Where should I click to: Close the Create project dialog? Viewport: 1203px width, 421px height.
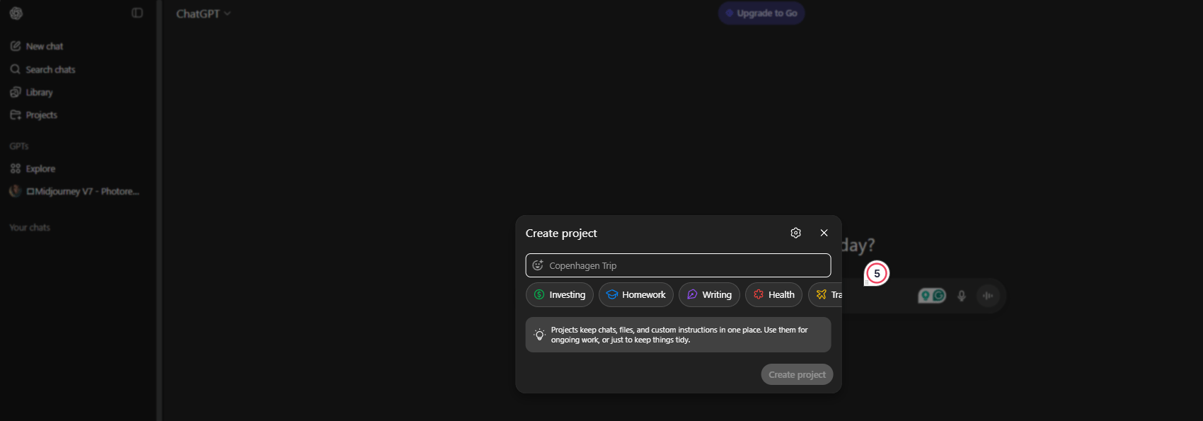pyautogui.click(x=824, y=233)
